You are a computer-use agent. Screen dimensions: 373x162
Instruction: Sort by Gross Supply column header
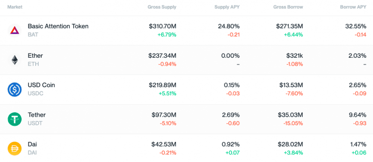click(x=162, y=7)
